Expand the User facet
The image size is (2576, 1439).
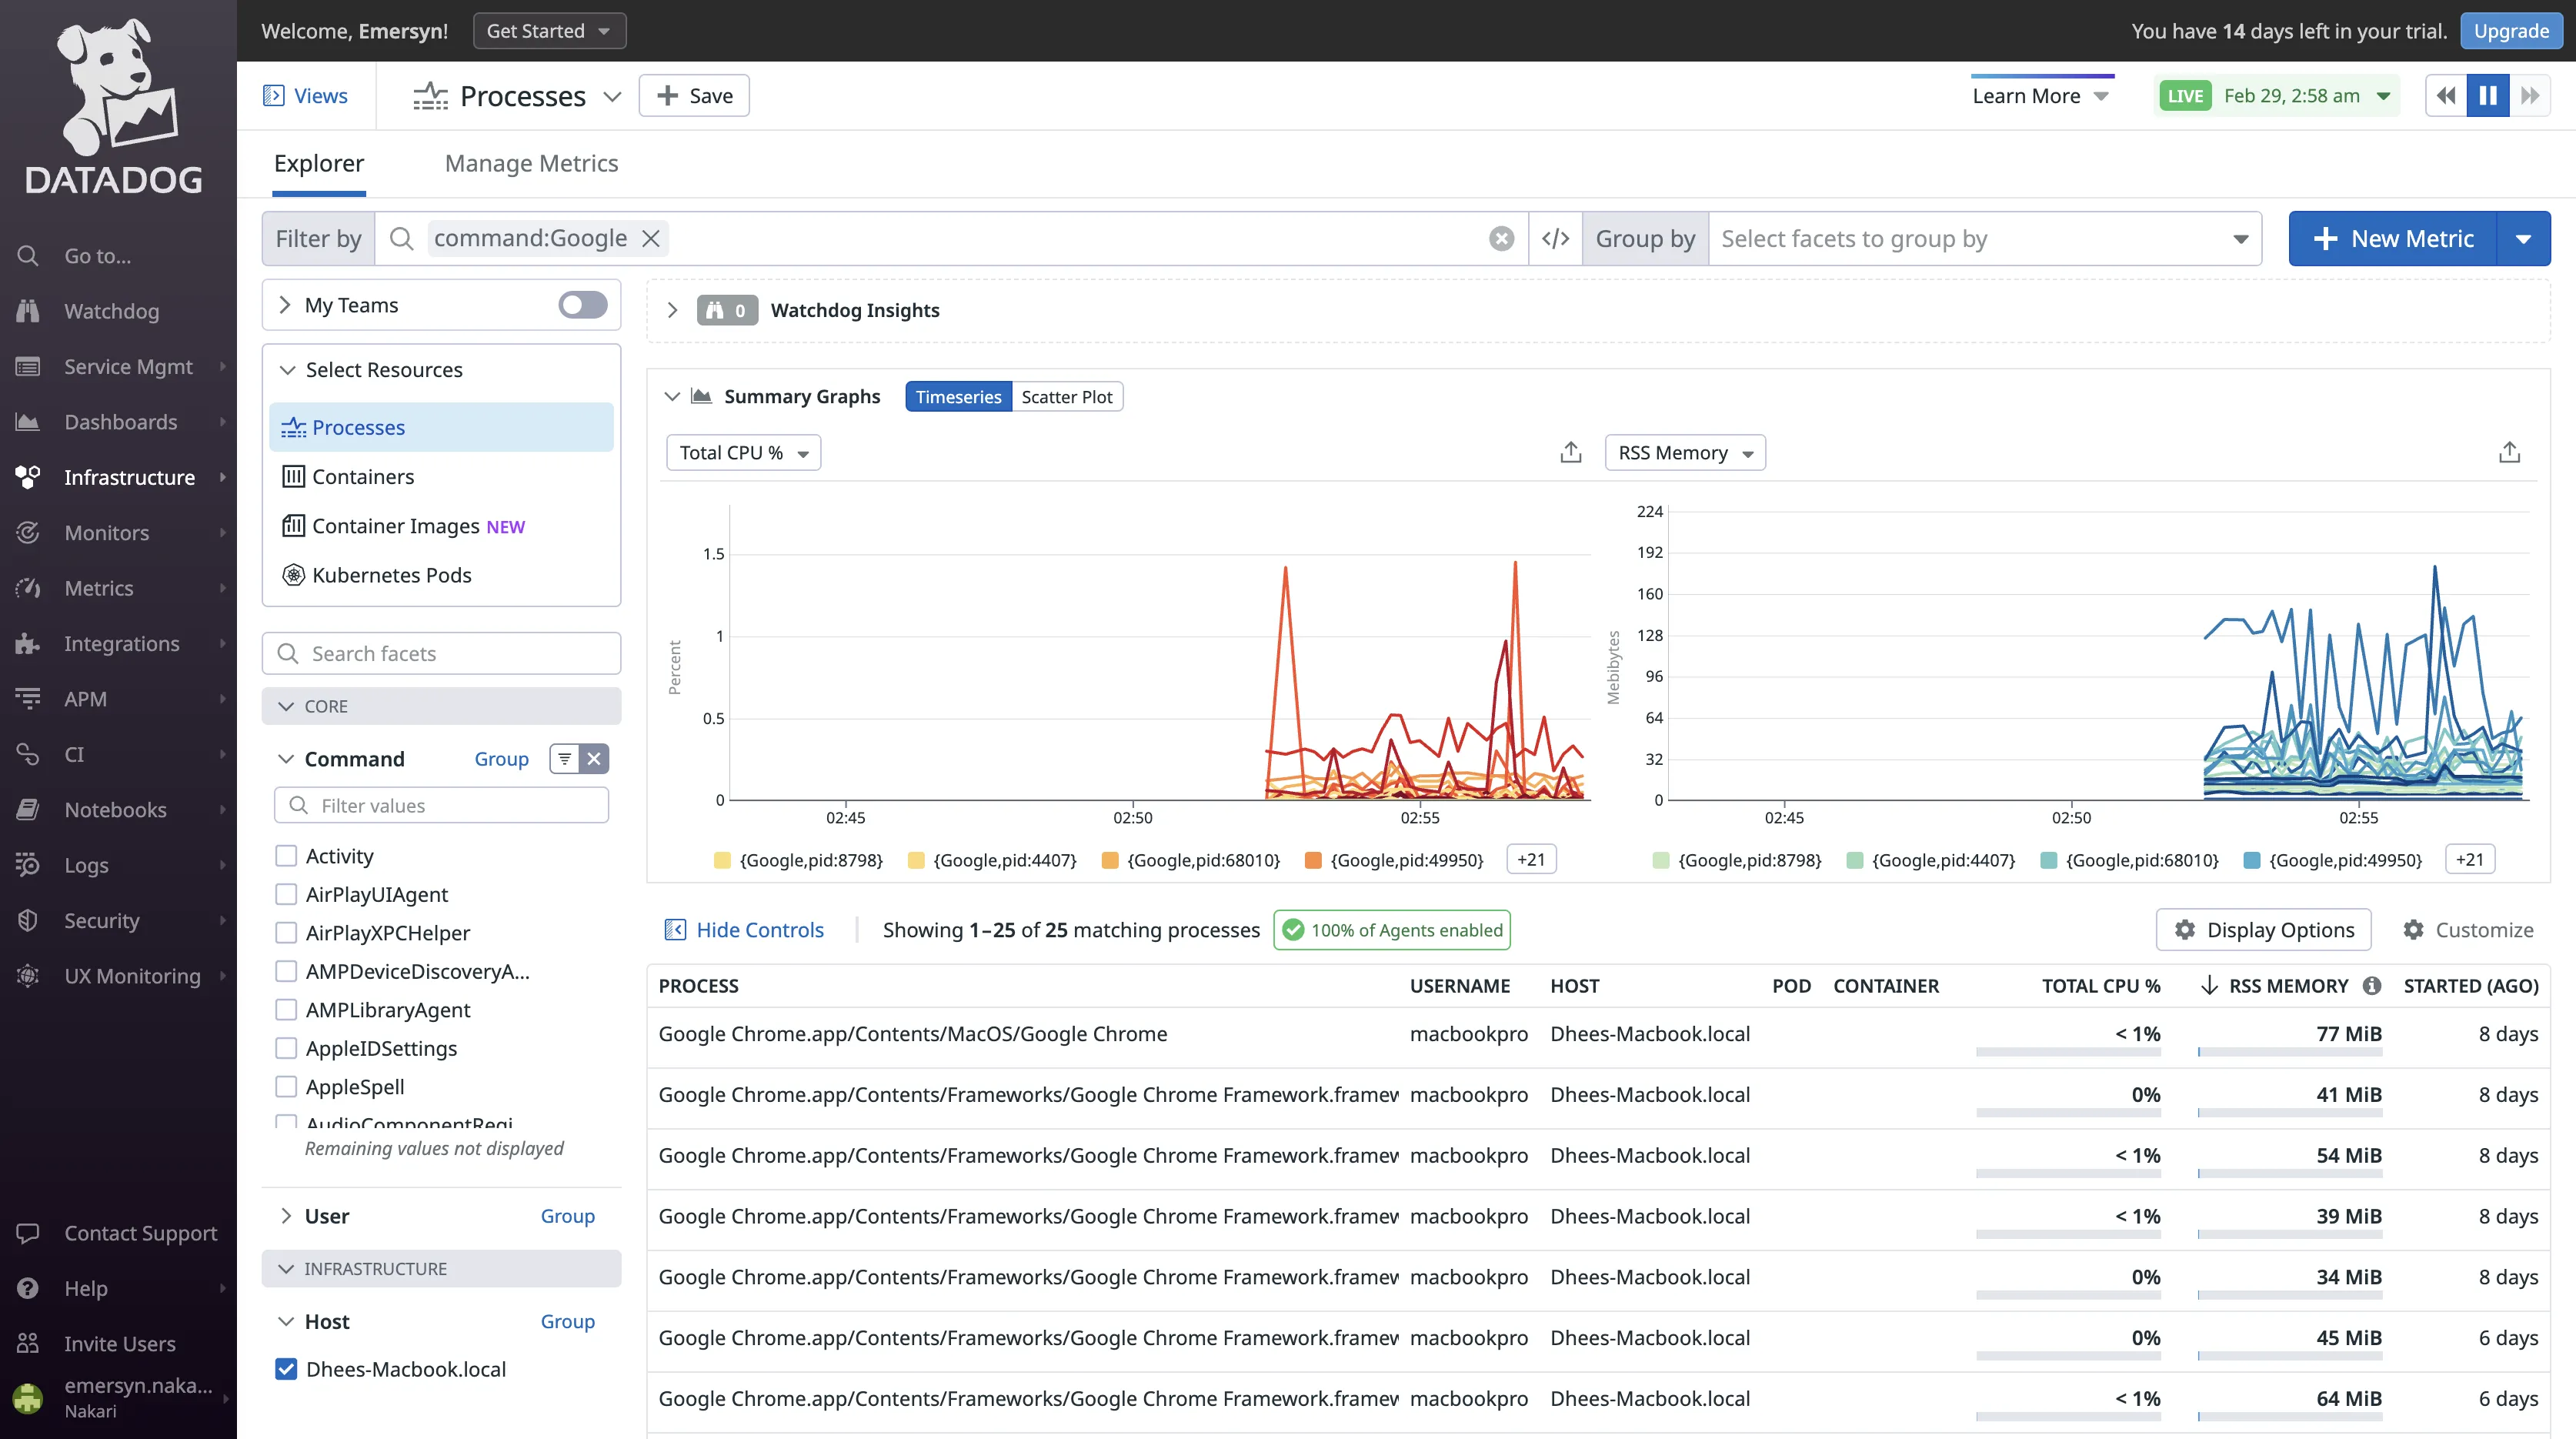pos(286,1216)
